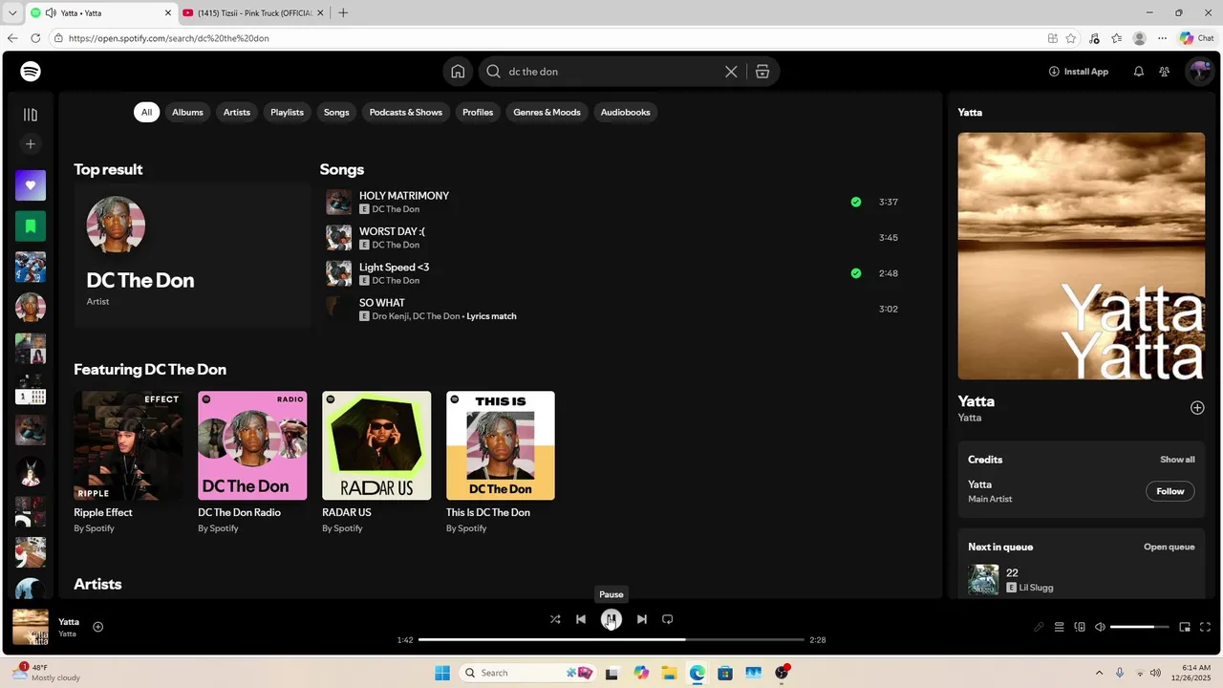Pause the current song
The height and width of the screenshot is (688, 1223).
611,619
